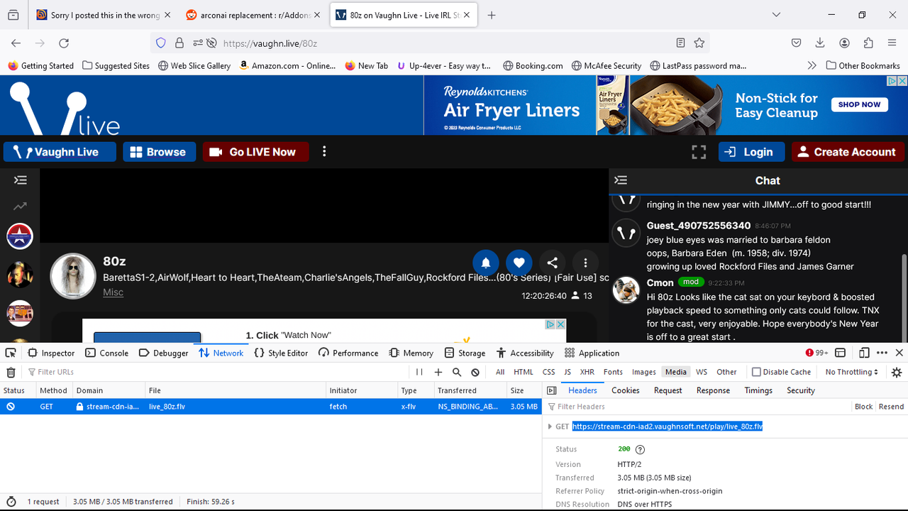Click the Filter Headers input field
Image resolution: width=908 pixels, height=511 pixels.
(x=699, y=407)
